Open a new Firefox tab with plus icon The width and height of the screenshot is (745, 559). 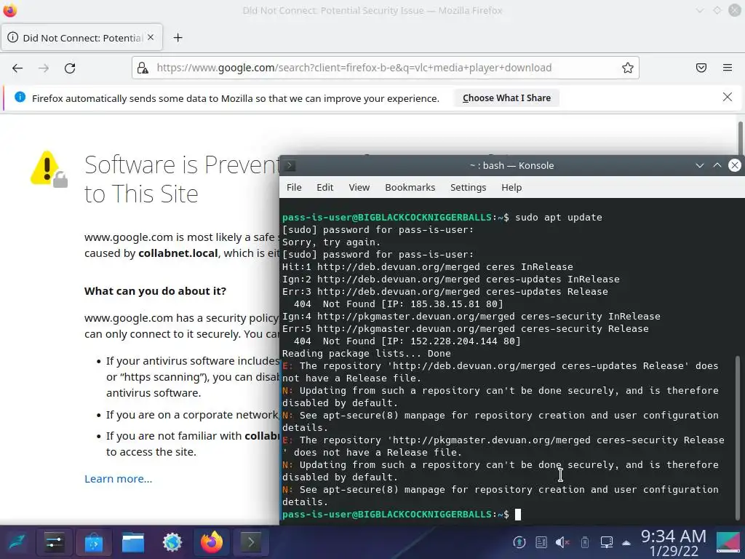(178, 38)
